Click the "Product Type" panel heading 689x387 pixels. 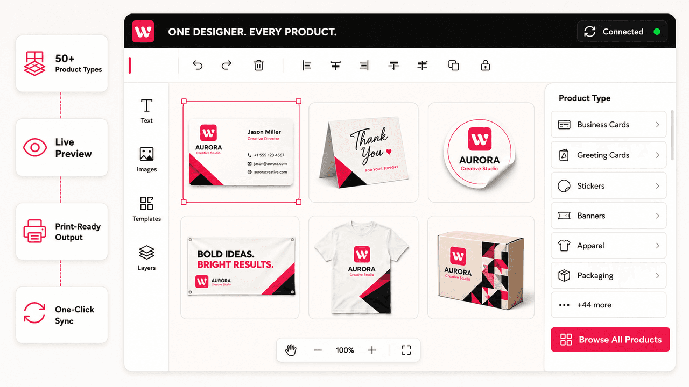point(585,98)
